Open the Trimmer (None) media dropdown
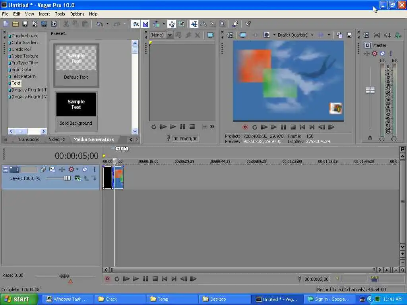The width and height of the screenshot is (407, 305). tap(169, 35)
